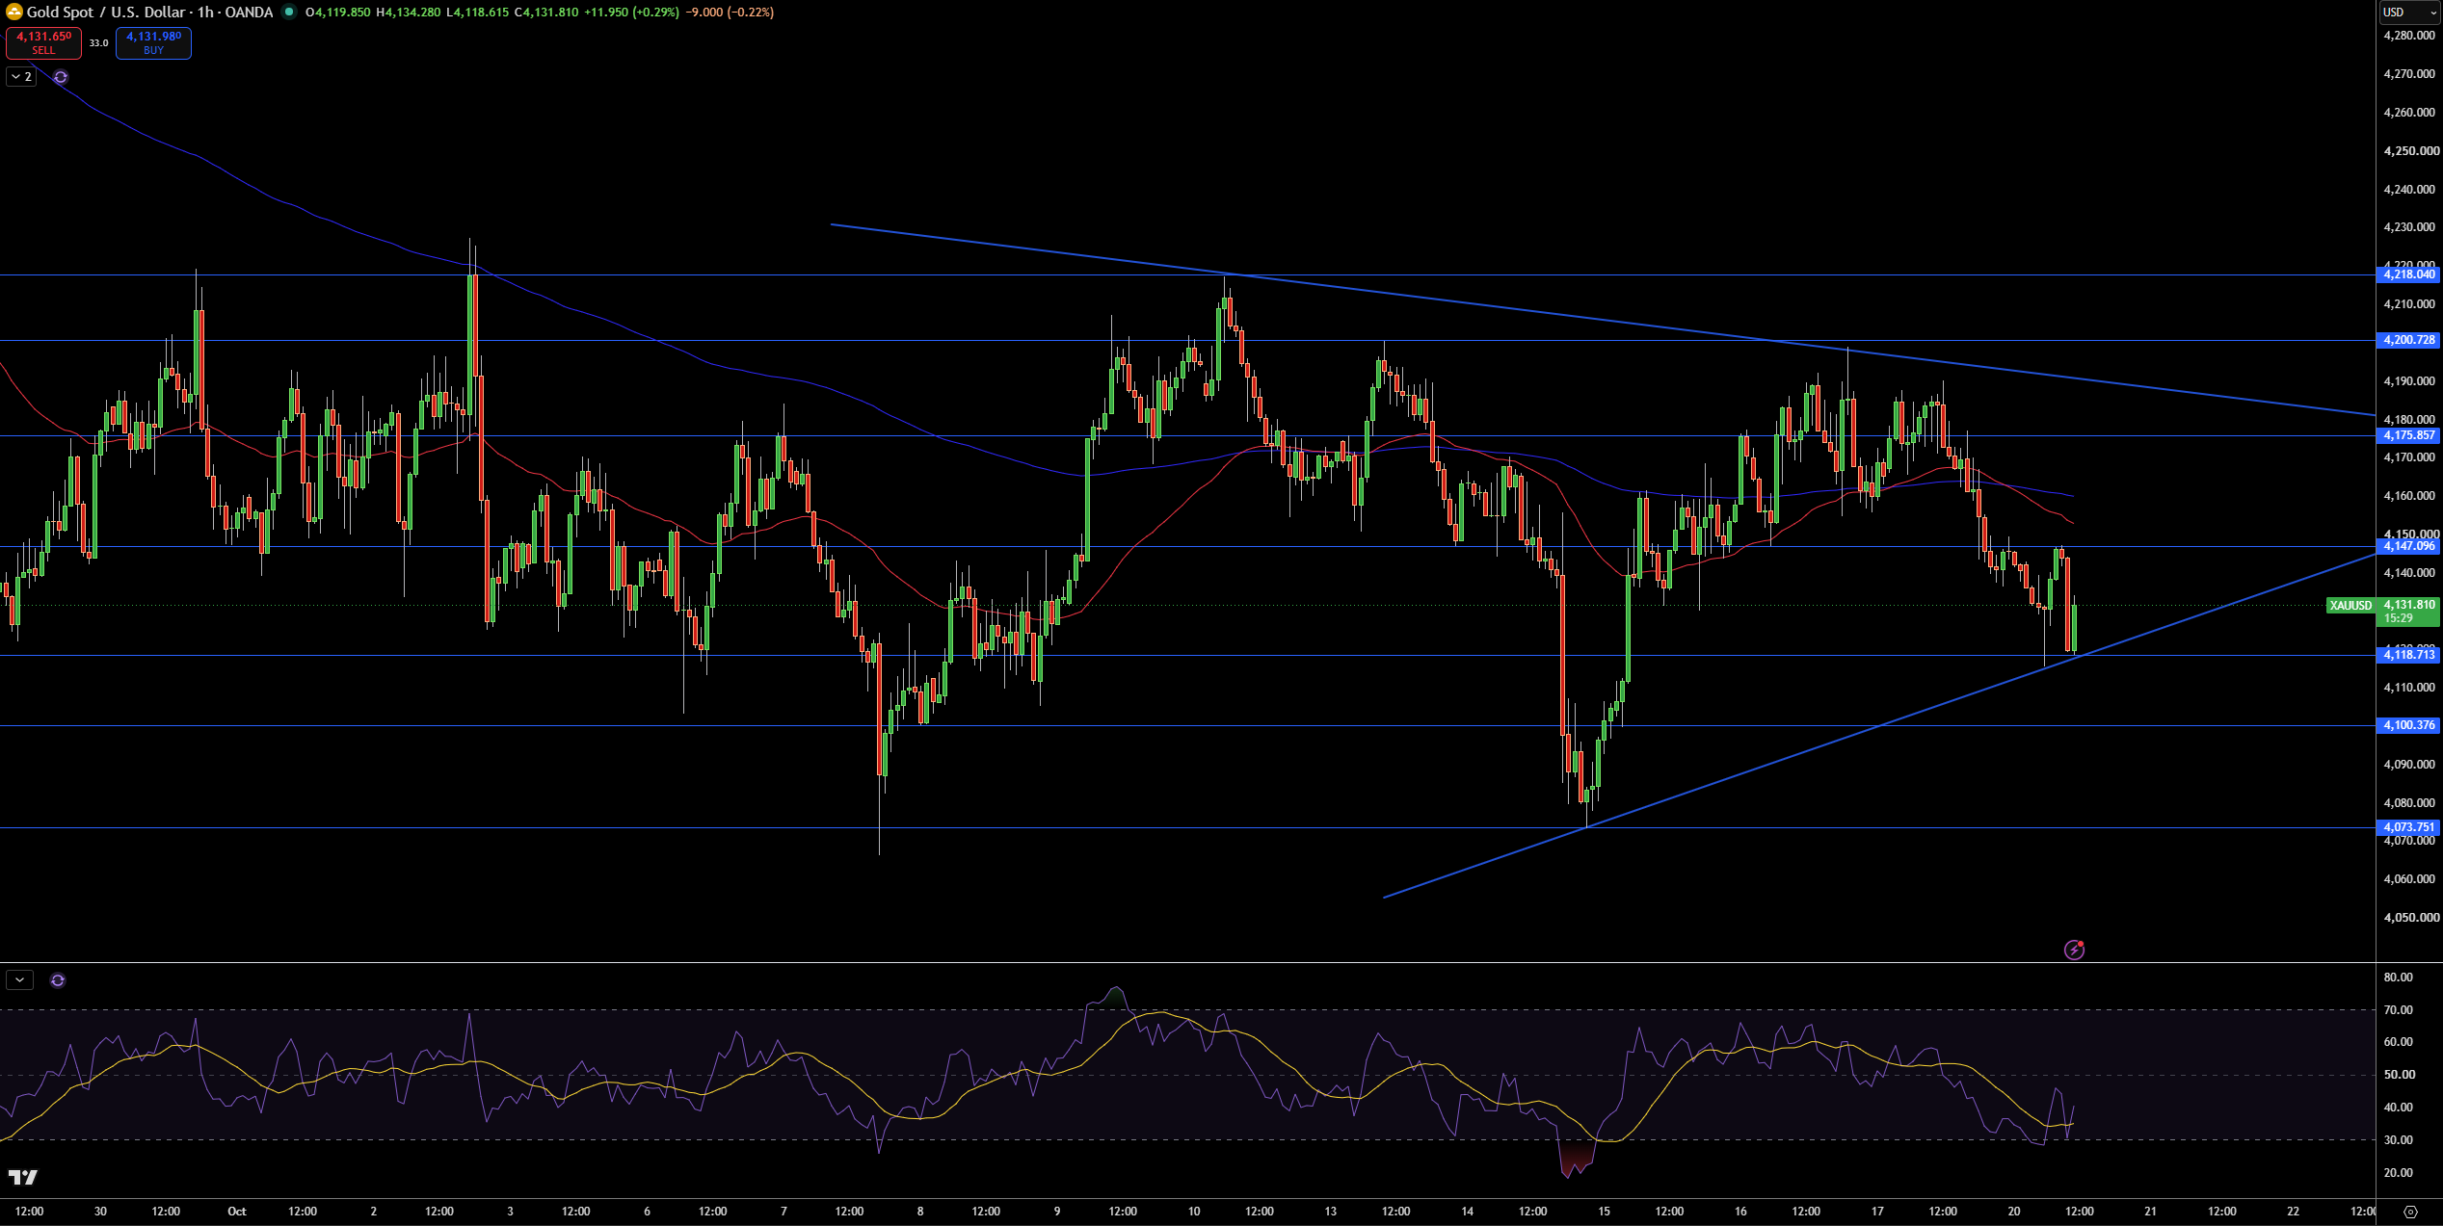This screenshot has height=1226, width=2443.
Task: Select the 4,073.751 price line label
Action: click(2409, 827)
